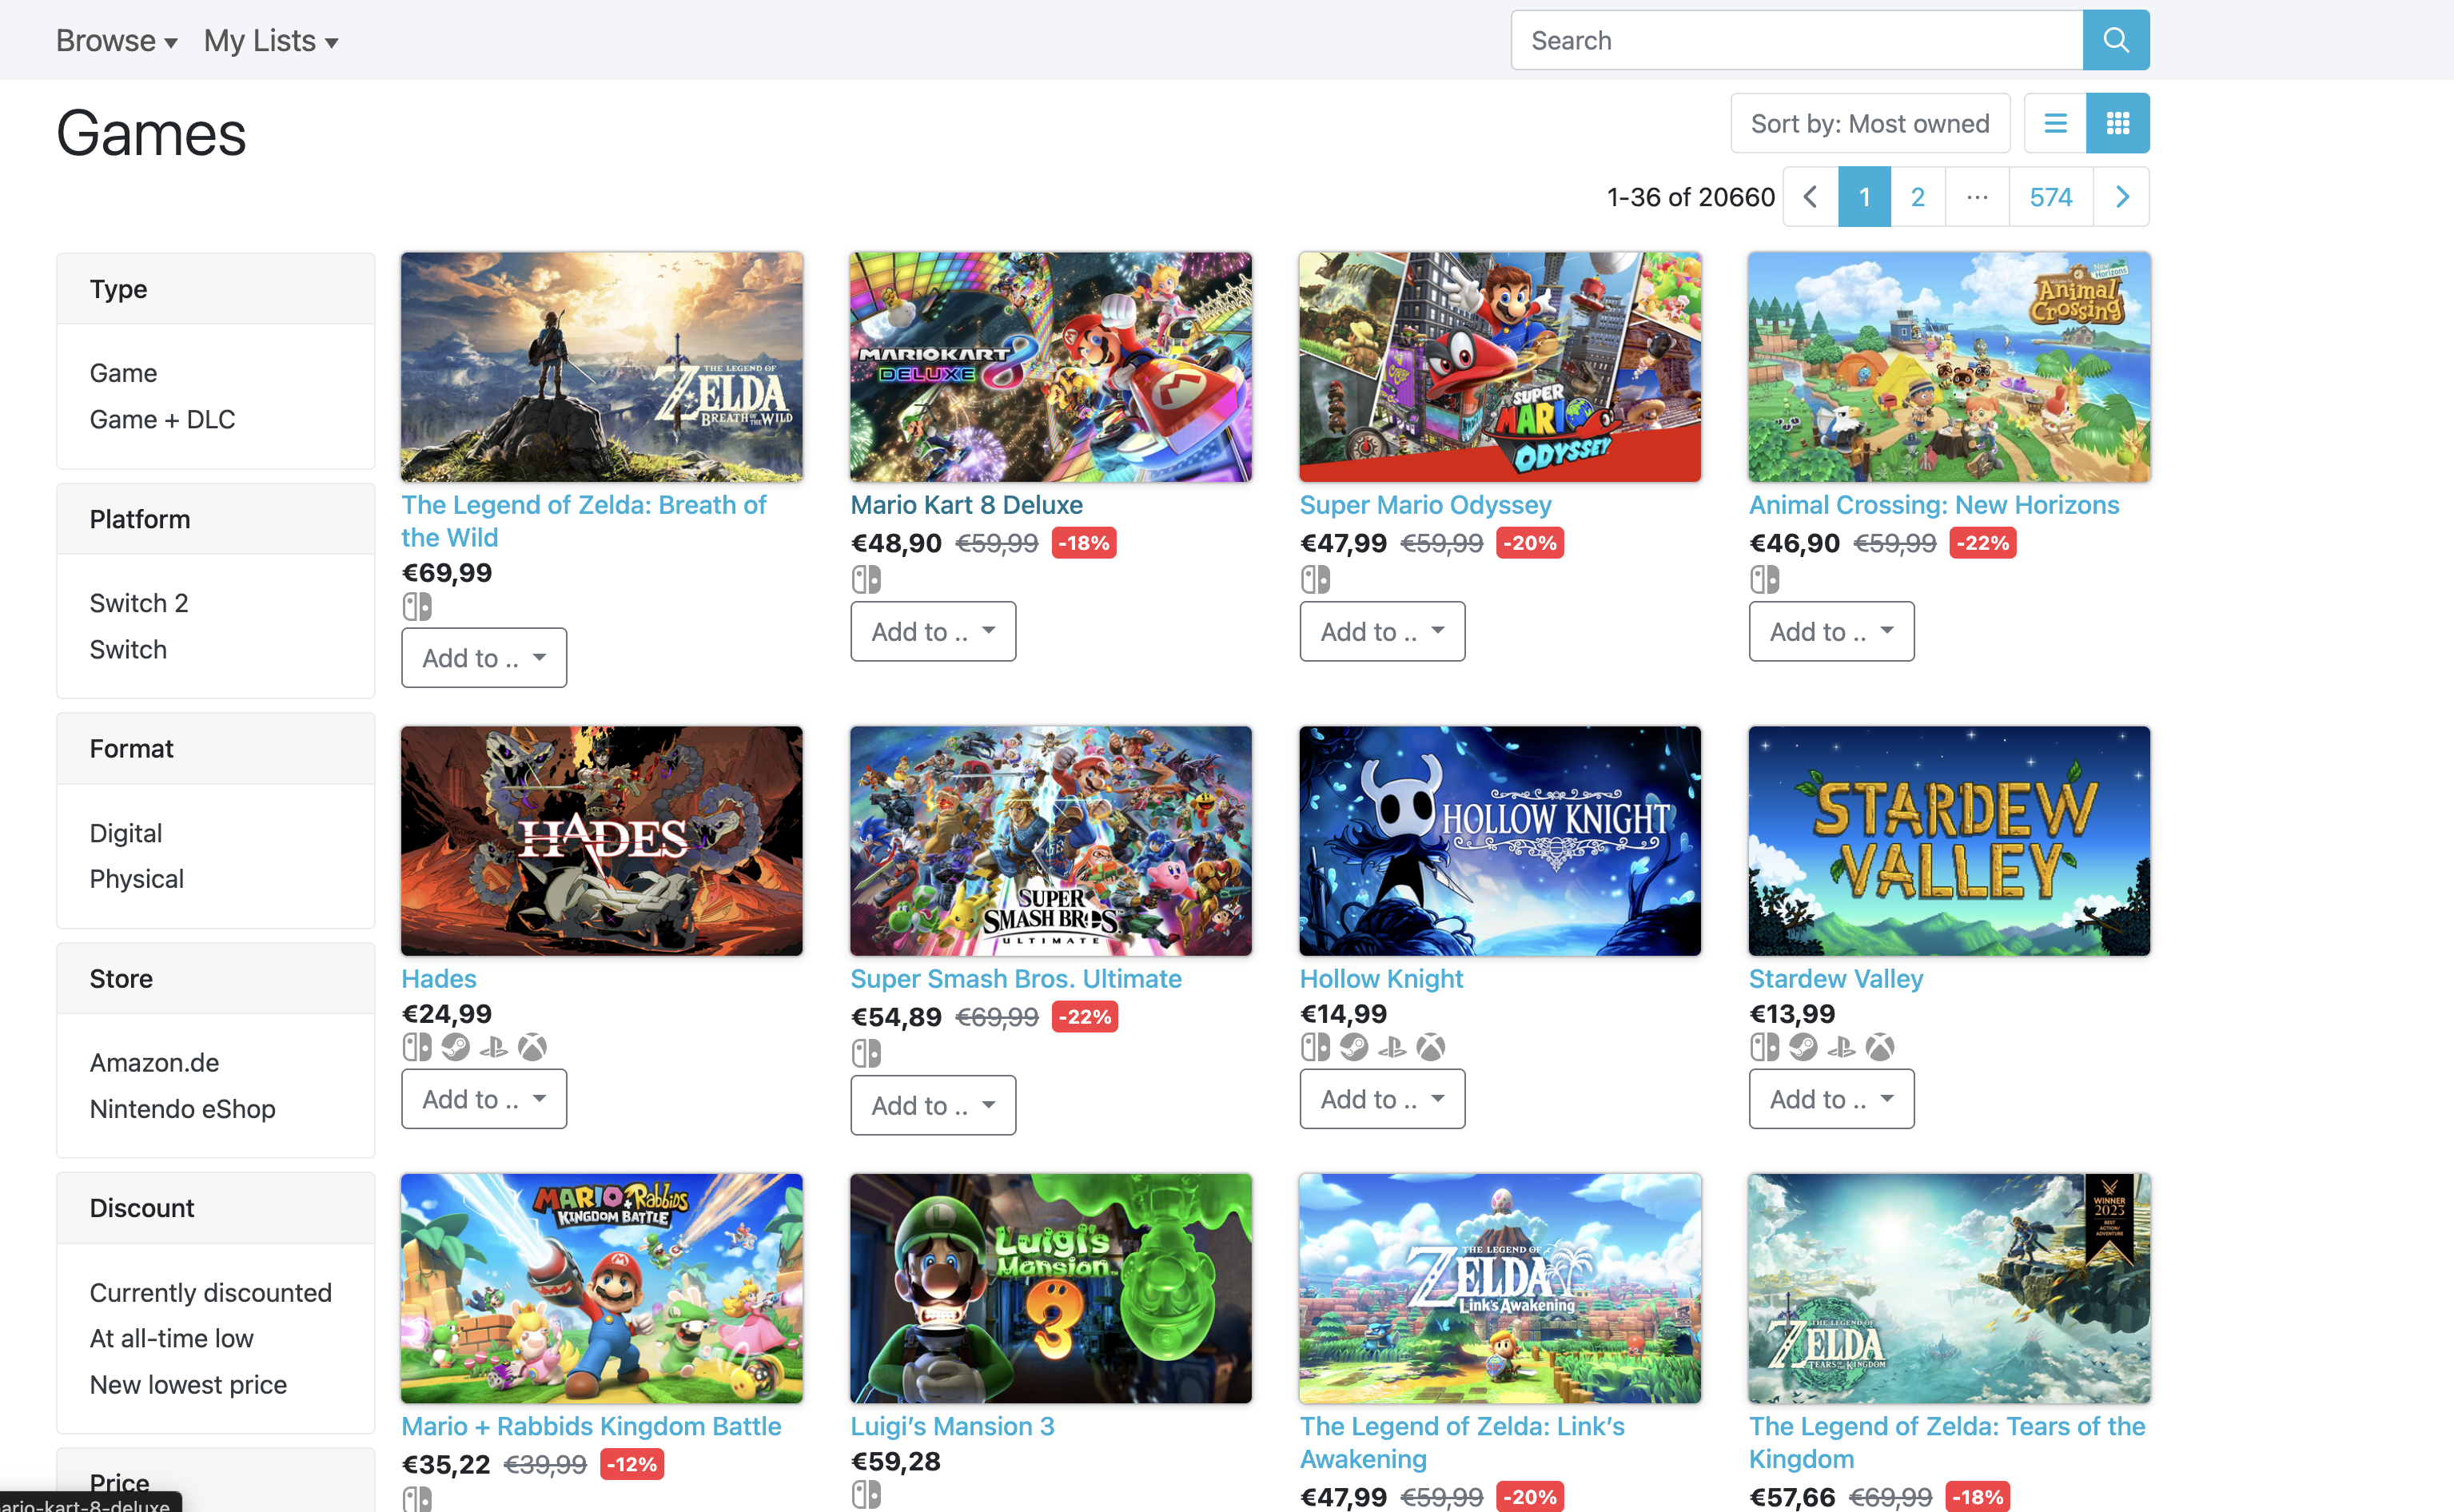Click Luigi's Mansion 3 cover image
The height and width of the screenshot is (1512, 2454).
pos(1050,1289)
